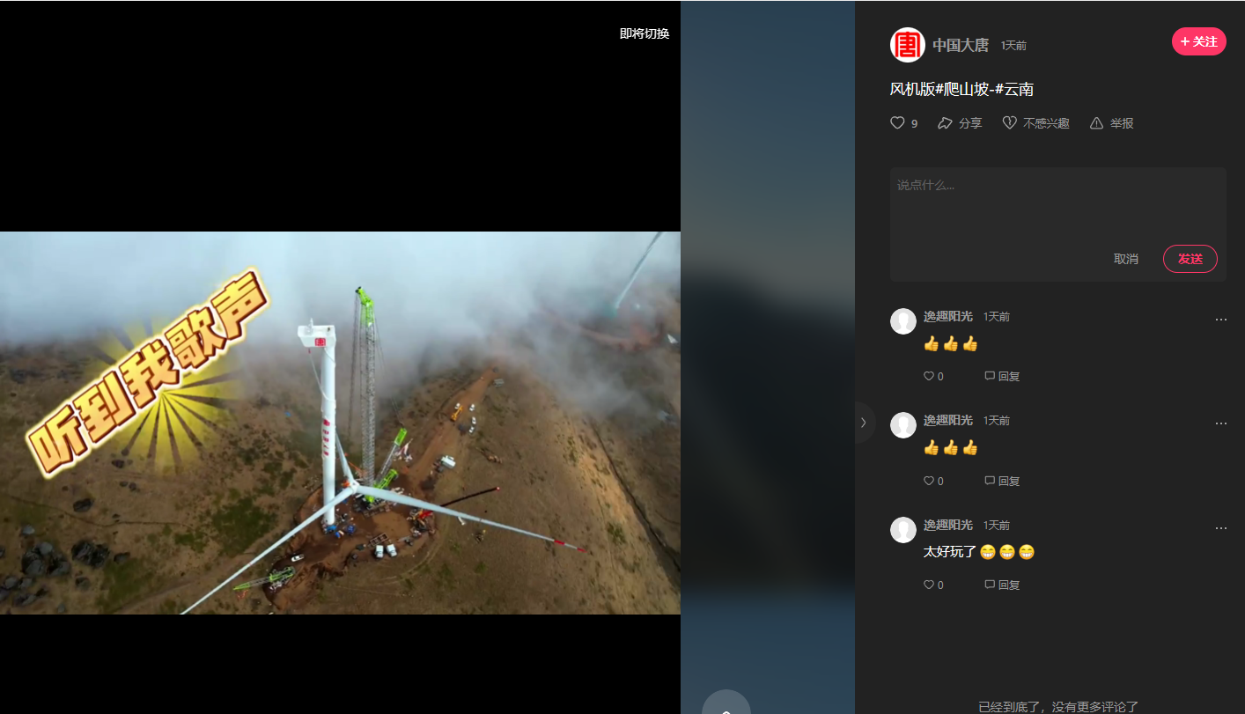
Task: Reply to the first comment by 逸趣阳光
Action: tap(1002, 376)
